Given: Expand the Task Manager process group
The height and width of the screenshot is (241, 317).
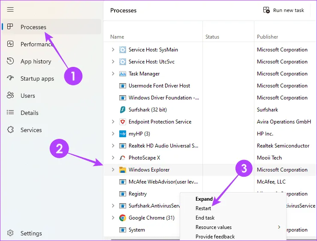Looking at the screenshot, I should (x=113, y=74).
